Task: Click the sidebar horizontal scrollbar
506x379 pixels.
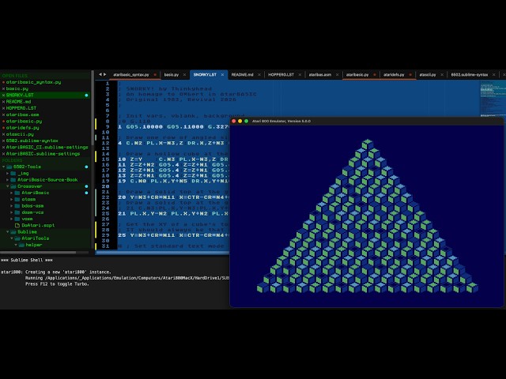Action: (38, 253)
